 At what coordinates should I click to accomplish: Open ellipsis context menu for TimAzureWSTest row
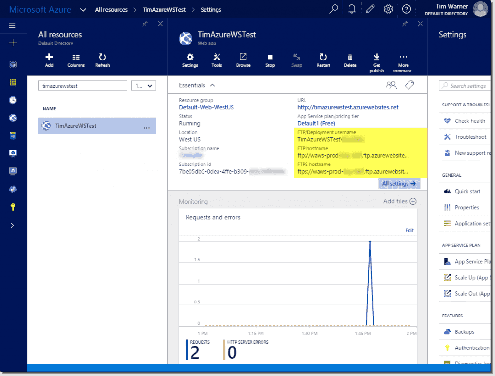(x=146, y=128)
